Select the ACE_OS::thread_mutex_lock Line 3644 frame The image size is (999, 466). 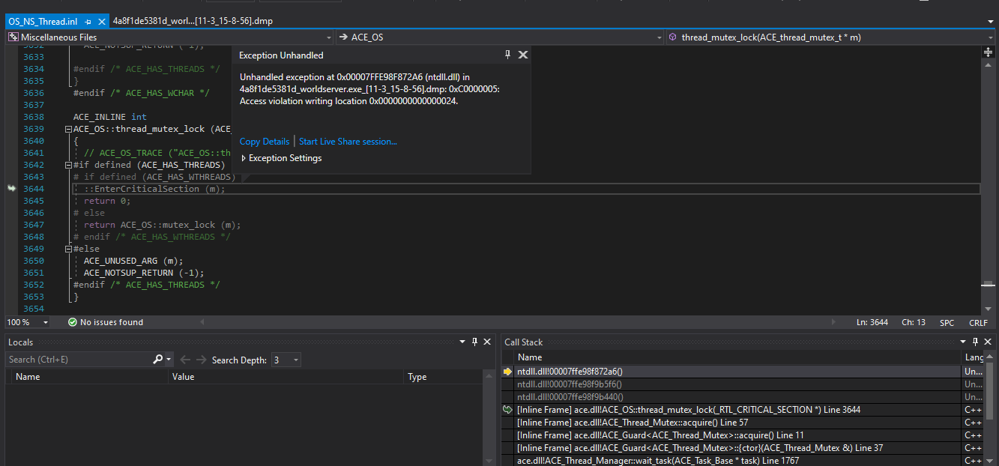(x=738, y=409)
